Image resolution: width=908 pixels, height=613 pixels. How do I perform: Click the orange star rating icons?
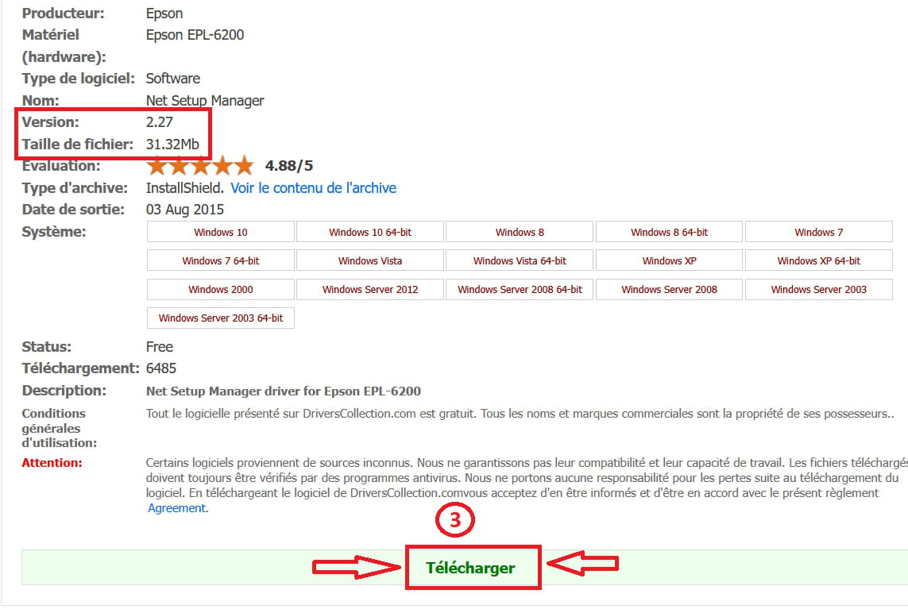click(x=200, y=165)
